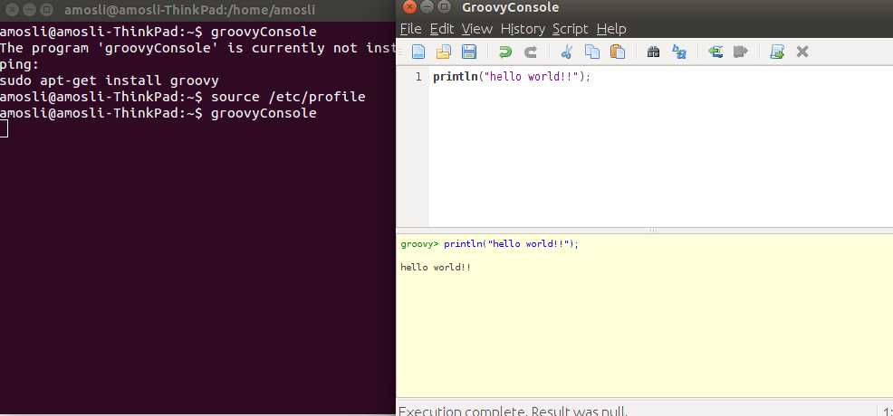Click the splitter handle between editor and output
Viewport: 893px width, 416px height.
(x=653, y=231)
